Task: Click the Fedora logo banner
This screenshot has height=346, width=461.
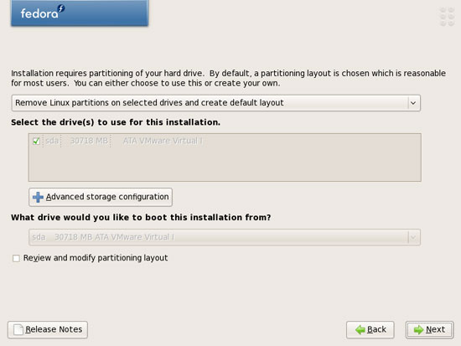Action: pos(80,13)
